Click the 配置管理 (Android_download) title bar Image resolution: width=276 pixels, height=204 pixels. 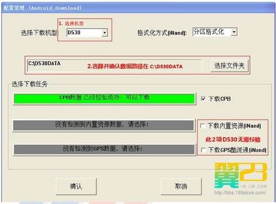click(138, 8)
